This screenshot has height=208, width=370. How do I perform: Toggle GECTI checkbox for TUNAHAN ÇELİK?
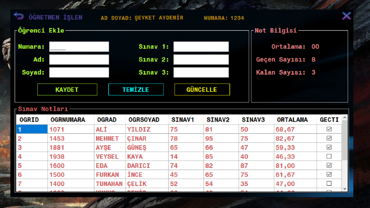point(329,183)
